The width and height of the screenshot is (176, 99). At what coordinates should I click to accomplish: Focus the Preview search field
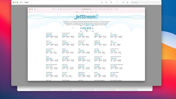click(145, 2)
